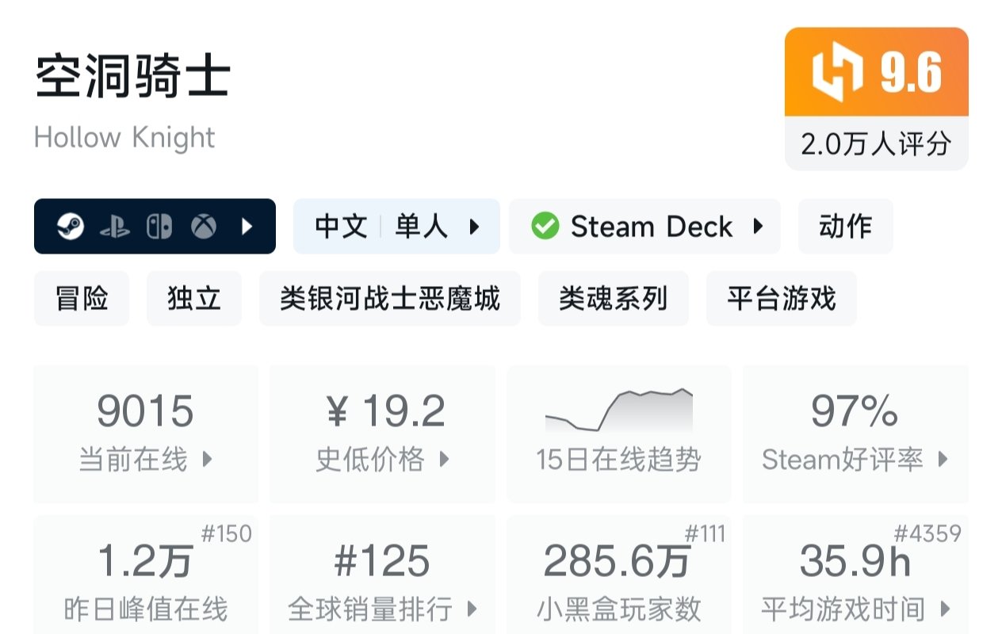Select the 独立 indie tag

tap(194, 299)
